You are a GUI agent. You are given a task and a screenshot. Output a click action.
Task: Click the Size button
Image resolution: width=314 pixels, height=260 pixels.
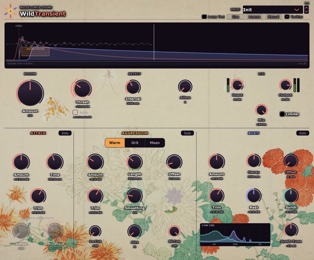(235, 17)
